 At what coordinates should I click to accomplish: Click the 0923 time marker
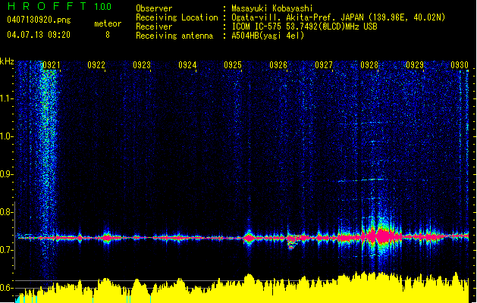142,65
